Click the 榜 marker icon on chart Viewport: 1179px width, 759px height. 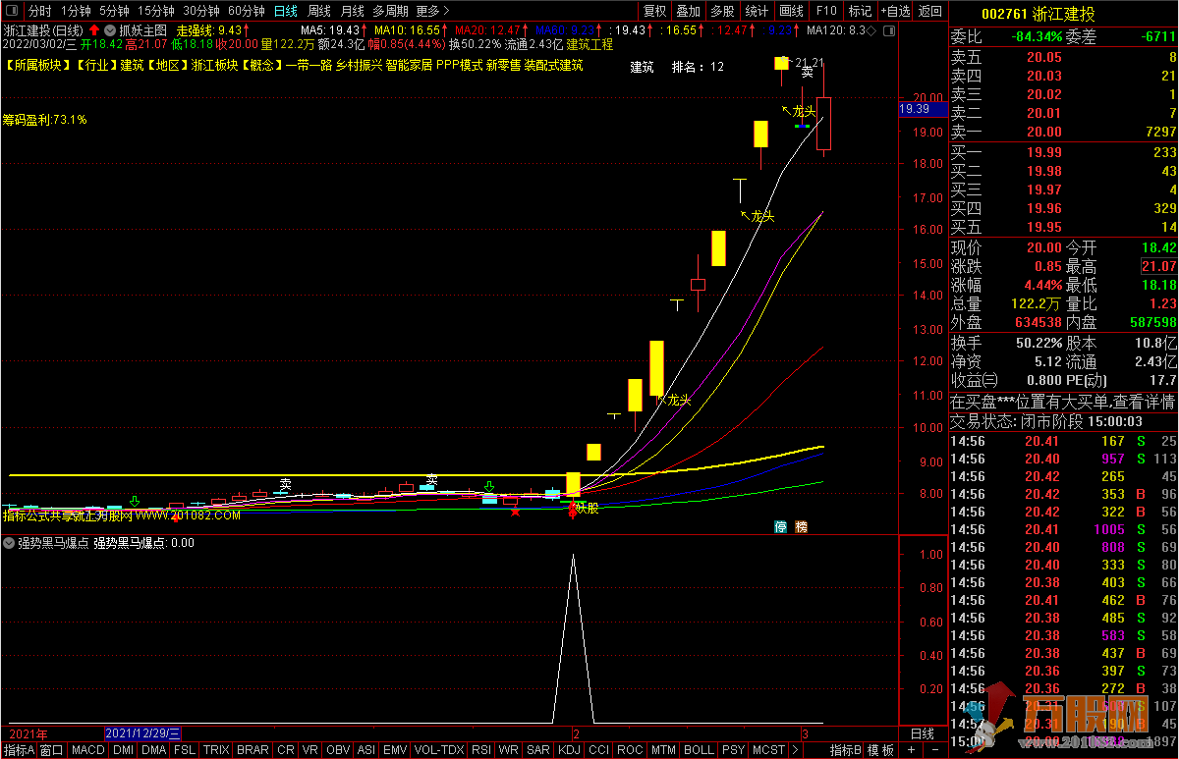pyautogui.click(x=801, y=527)
